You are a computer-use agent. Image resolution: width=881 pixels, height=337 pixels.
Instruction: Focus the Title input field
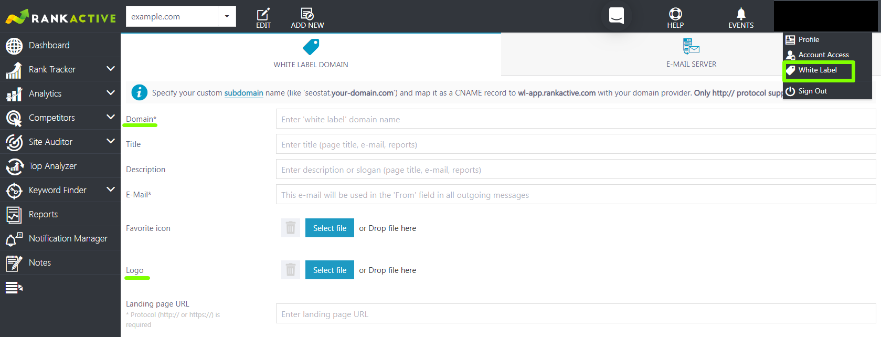(x=576, y=144)
